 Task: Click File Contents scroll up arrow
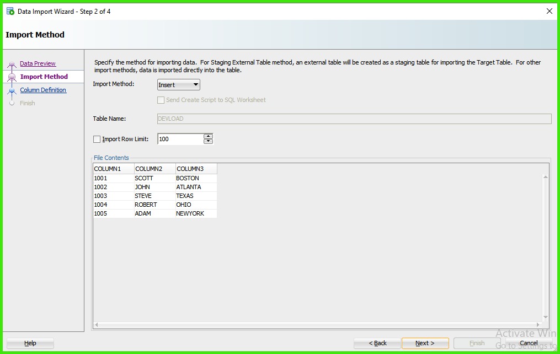[x=545, y=177]
